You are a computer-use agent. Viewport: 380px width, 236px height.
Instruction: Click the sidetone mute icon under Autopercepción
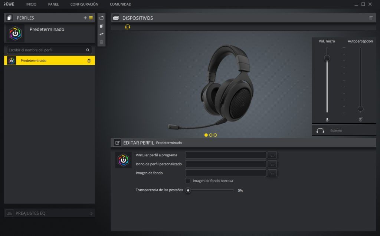tap(361, 119)
